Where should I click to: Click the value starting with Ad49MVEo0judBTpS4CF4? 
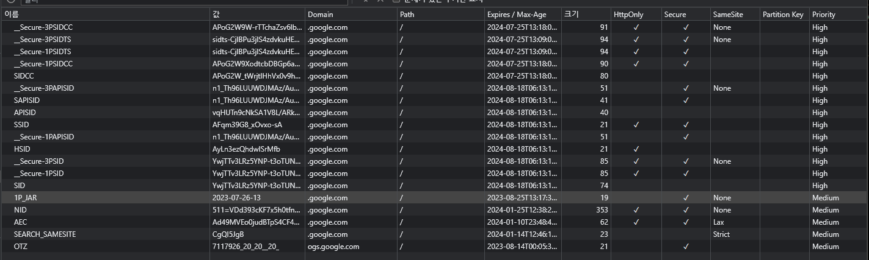[256, 222]
